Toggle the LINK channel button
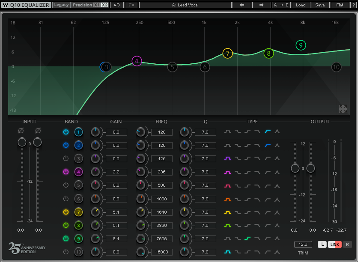Screen dimensions: 358x262 335,244
